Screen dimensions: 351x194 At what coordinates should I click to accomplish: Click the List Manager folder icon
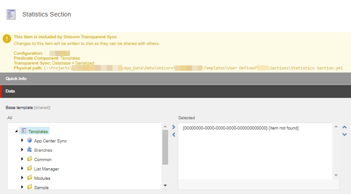pos(29,169)
